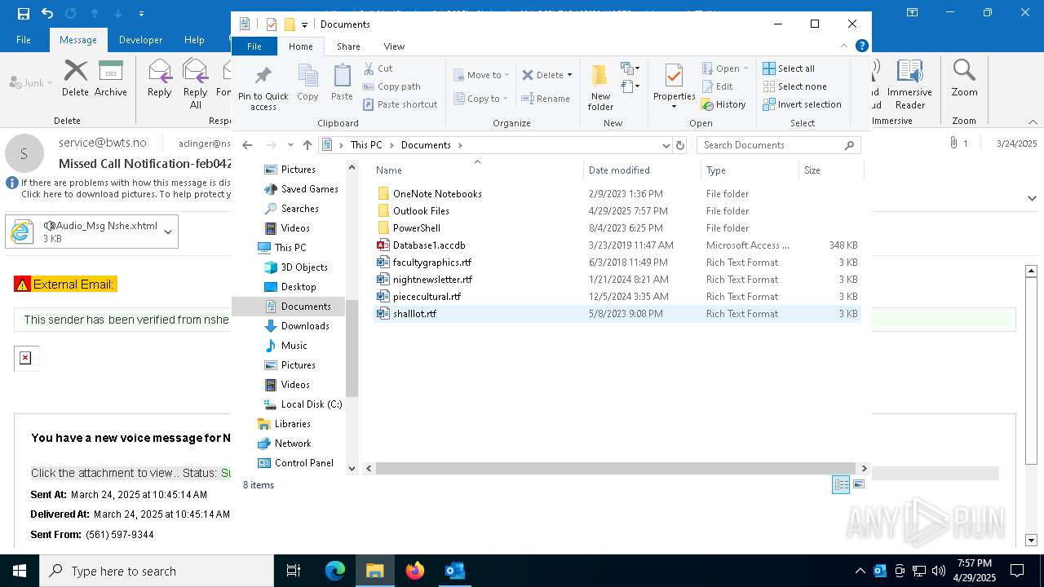The height and width of the screenshot is (587, 1044).
Task: Go up one folder level
Action: [x=307, y=145]
